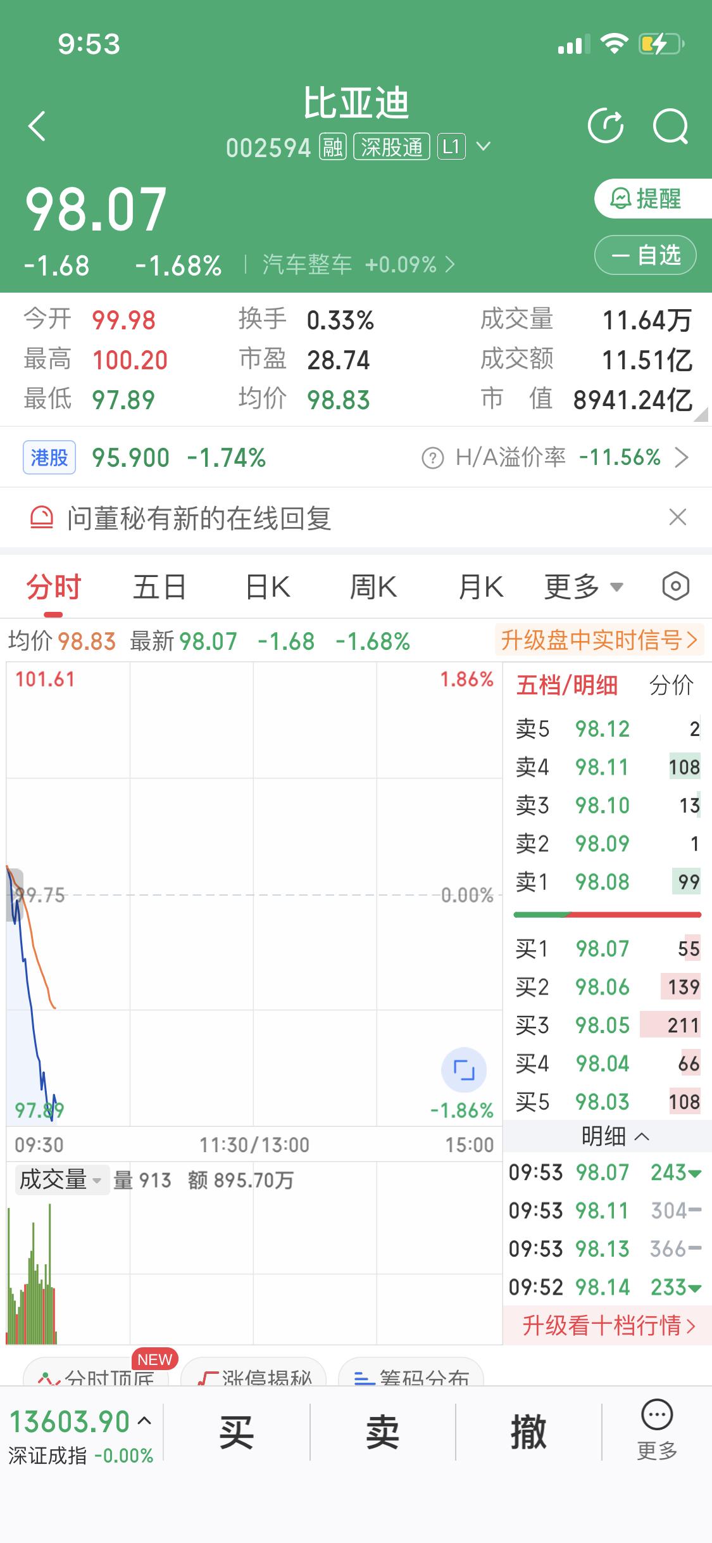Switch to 分价 tab
The height and width of the screenshot is (1543, 712).
pyautogui.click(x=671, y=685)
